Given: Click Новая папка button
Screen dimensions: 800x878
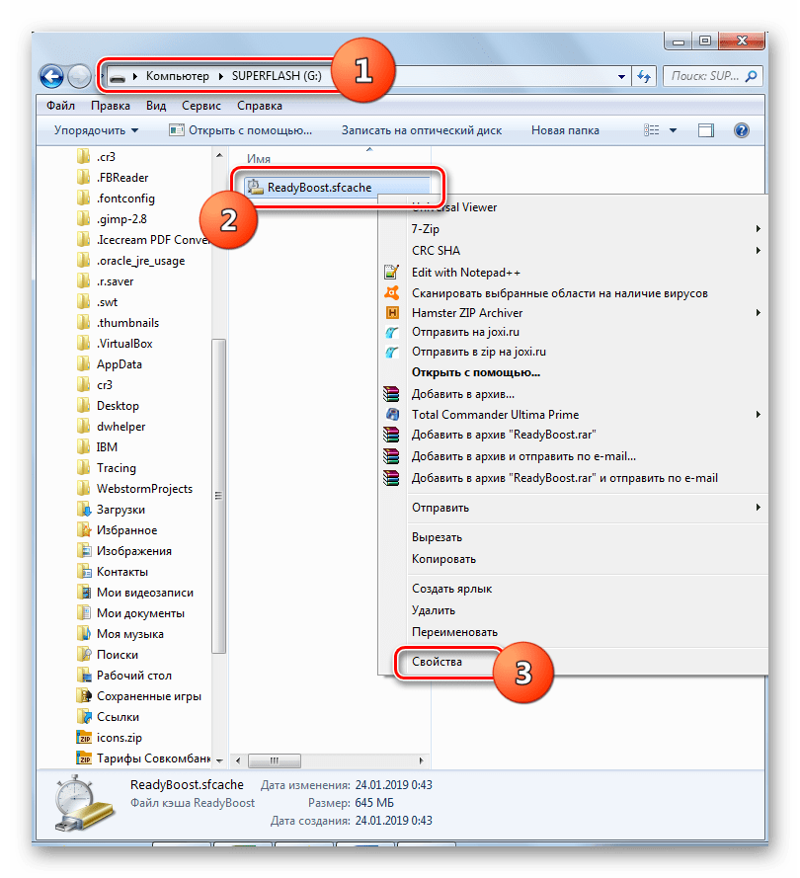Looking at the screenshot, I should [564, 130].
